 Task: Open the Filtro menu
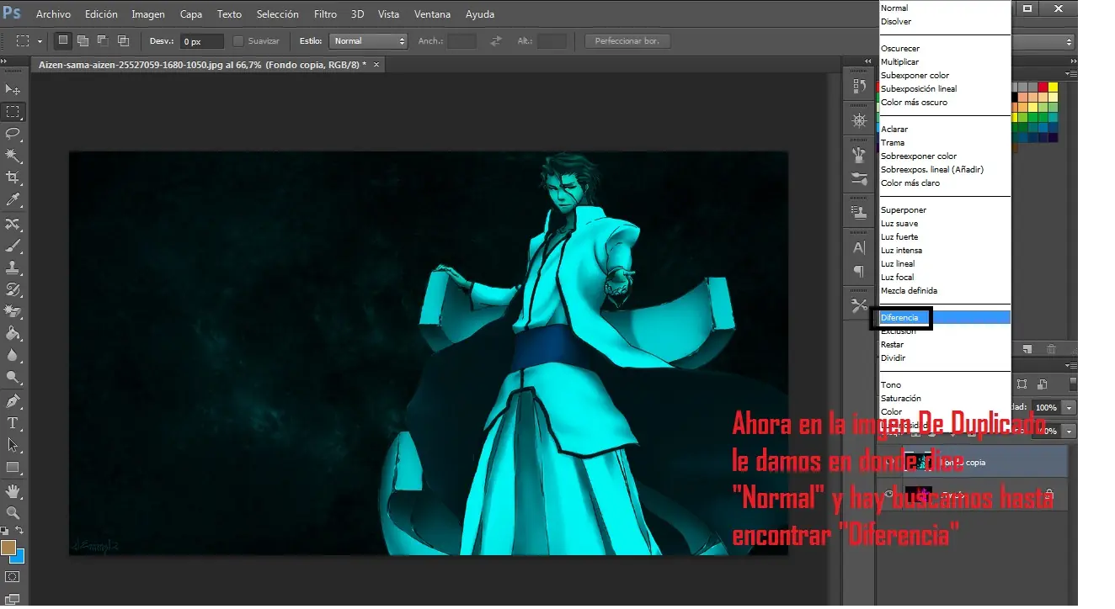pos(325,14)
